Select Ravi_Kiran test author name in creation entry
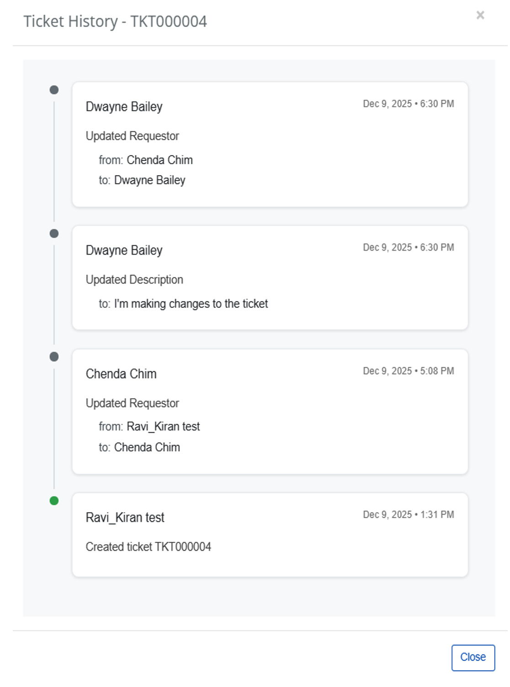Screen dimensions: 510x687 125,517
